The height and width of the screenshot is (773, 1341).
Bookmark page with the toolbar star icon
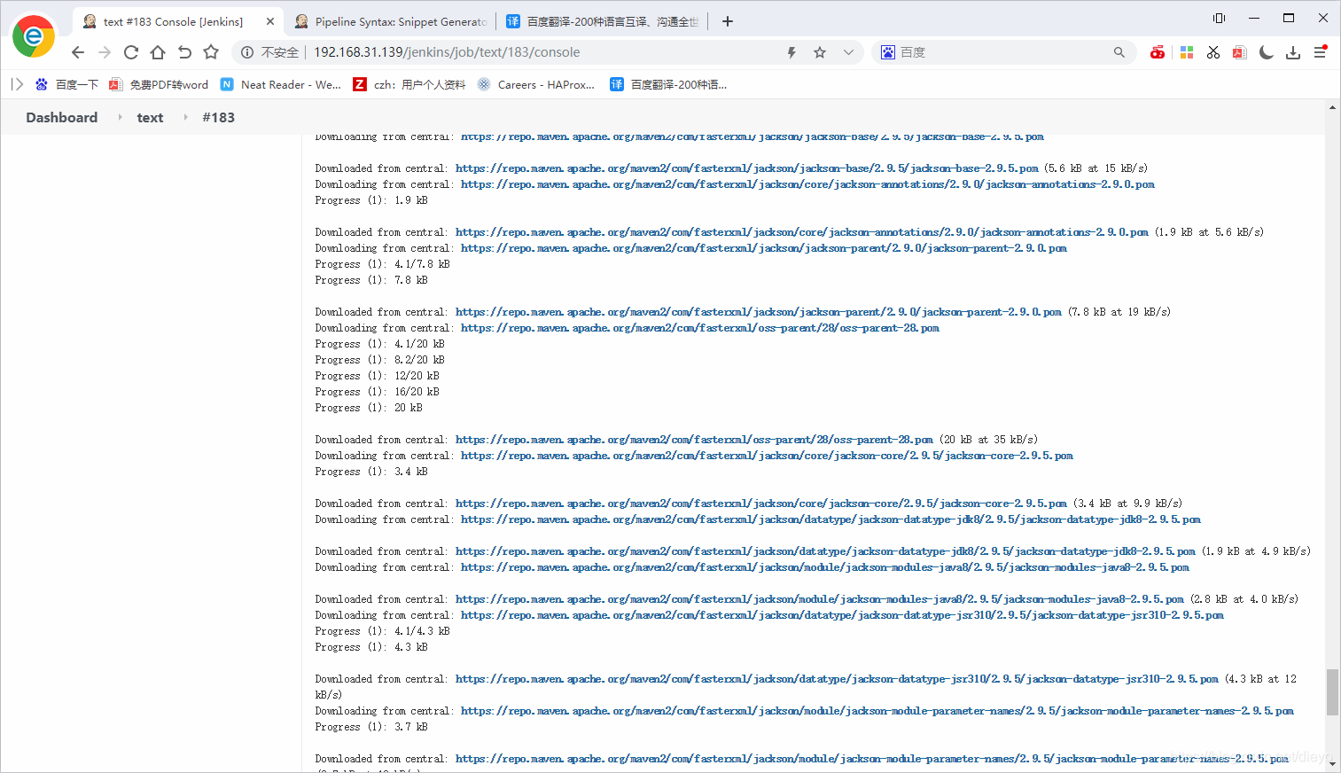tap(211, 52)
